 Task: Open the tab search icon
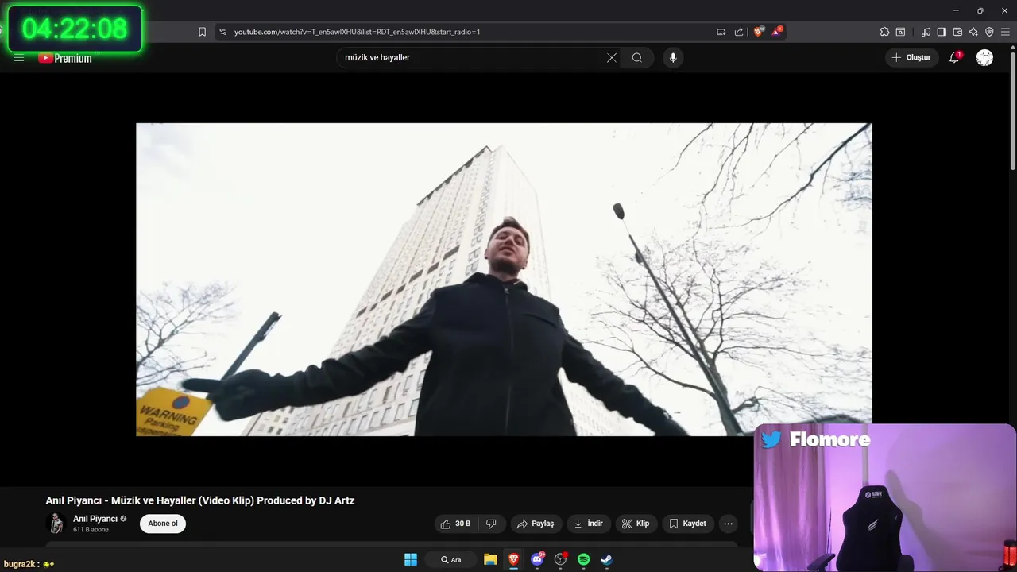(x=900, y=32)
